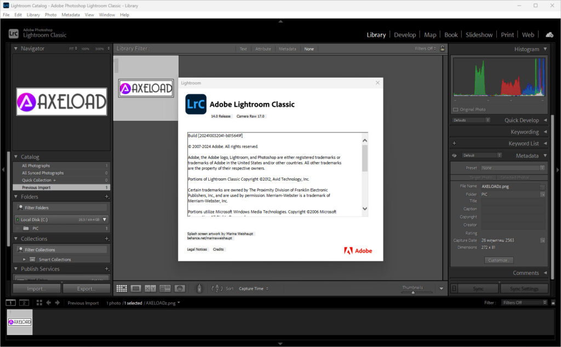Click Folder PIC go-to button in Metadata
The height and width of the screenshot is (347, 561).
click(542, 194)
